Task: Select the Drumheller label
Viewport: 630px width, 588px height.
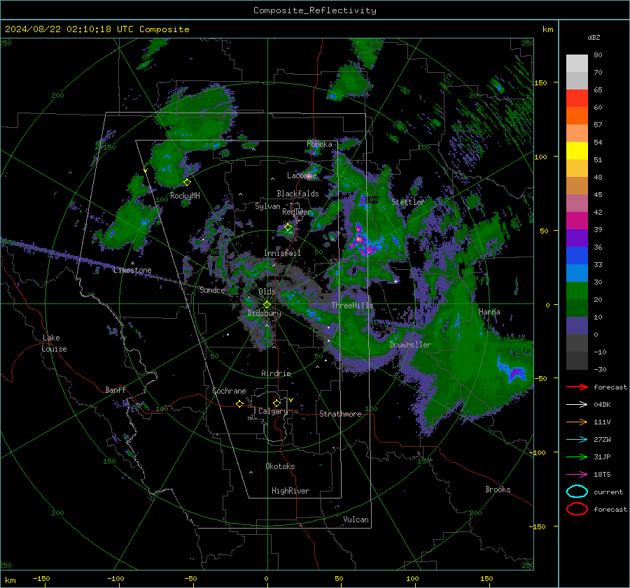Action: pos(410,345)
